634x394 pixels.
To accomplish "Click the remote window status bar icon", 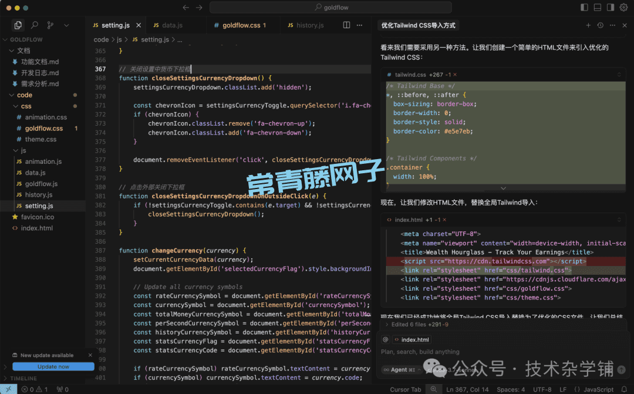I will click(8, 389).
